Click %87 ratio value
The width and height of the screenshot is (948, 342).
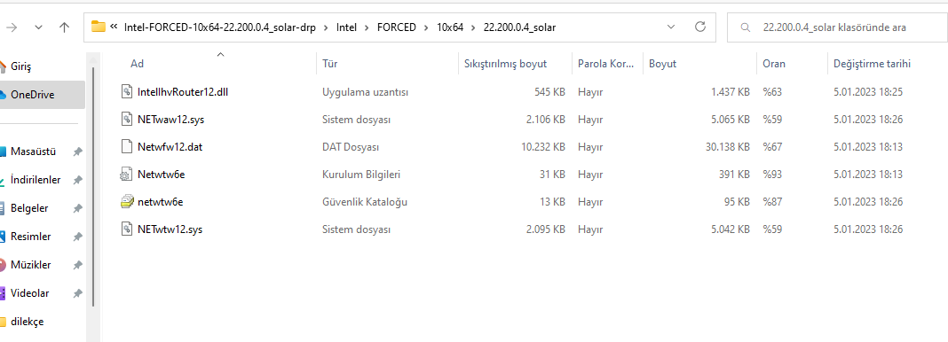pyautogui.click(x=772, y=202)
